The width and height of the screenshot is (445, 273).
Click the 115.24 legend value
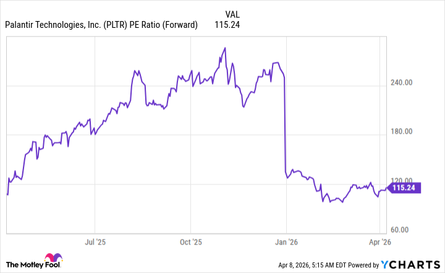226,25
